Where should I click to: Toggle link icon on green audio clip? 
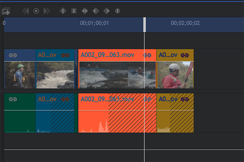pyautogui.click(x=13, y=99)
